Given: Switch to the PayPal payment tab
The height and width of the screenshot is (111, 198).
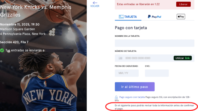Looking at the screenshot, I should click(154, 17).
